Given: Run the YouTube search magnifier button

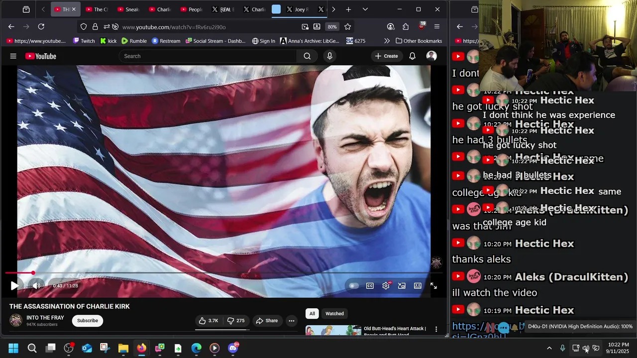Looking at the screenshot, I should click(x=307, y=56).
